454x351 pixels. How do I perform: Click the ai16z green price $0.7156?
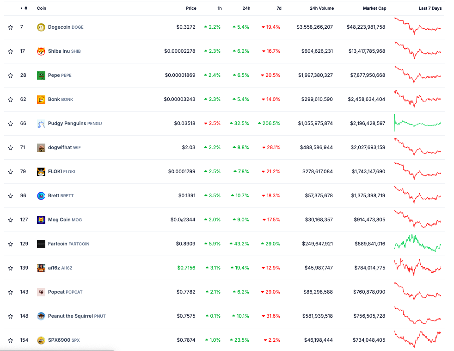[186, 268]
